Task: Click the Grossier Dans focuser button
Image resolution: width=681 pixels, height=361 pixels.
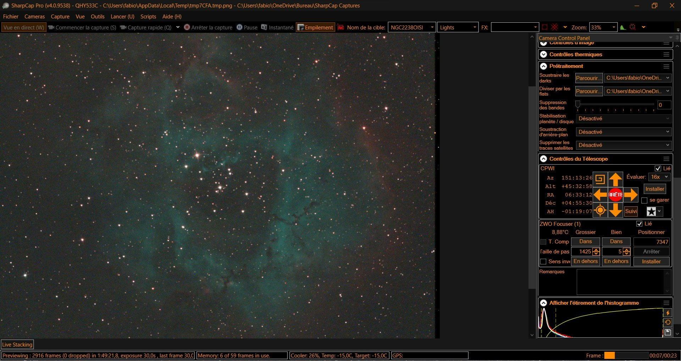Action: point(586,242)
